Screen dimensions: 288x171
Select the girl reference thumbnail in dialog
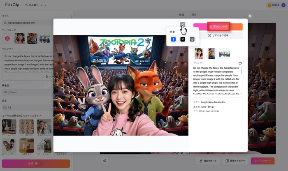(199, 53)
